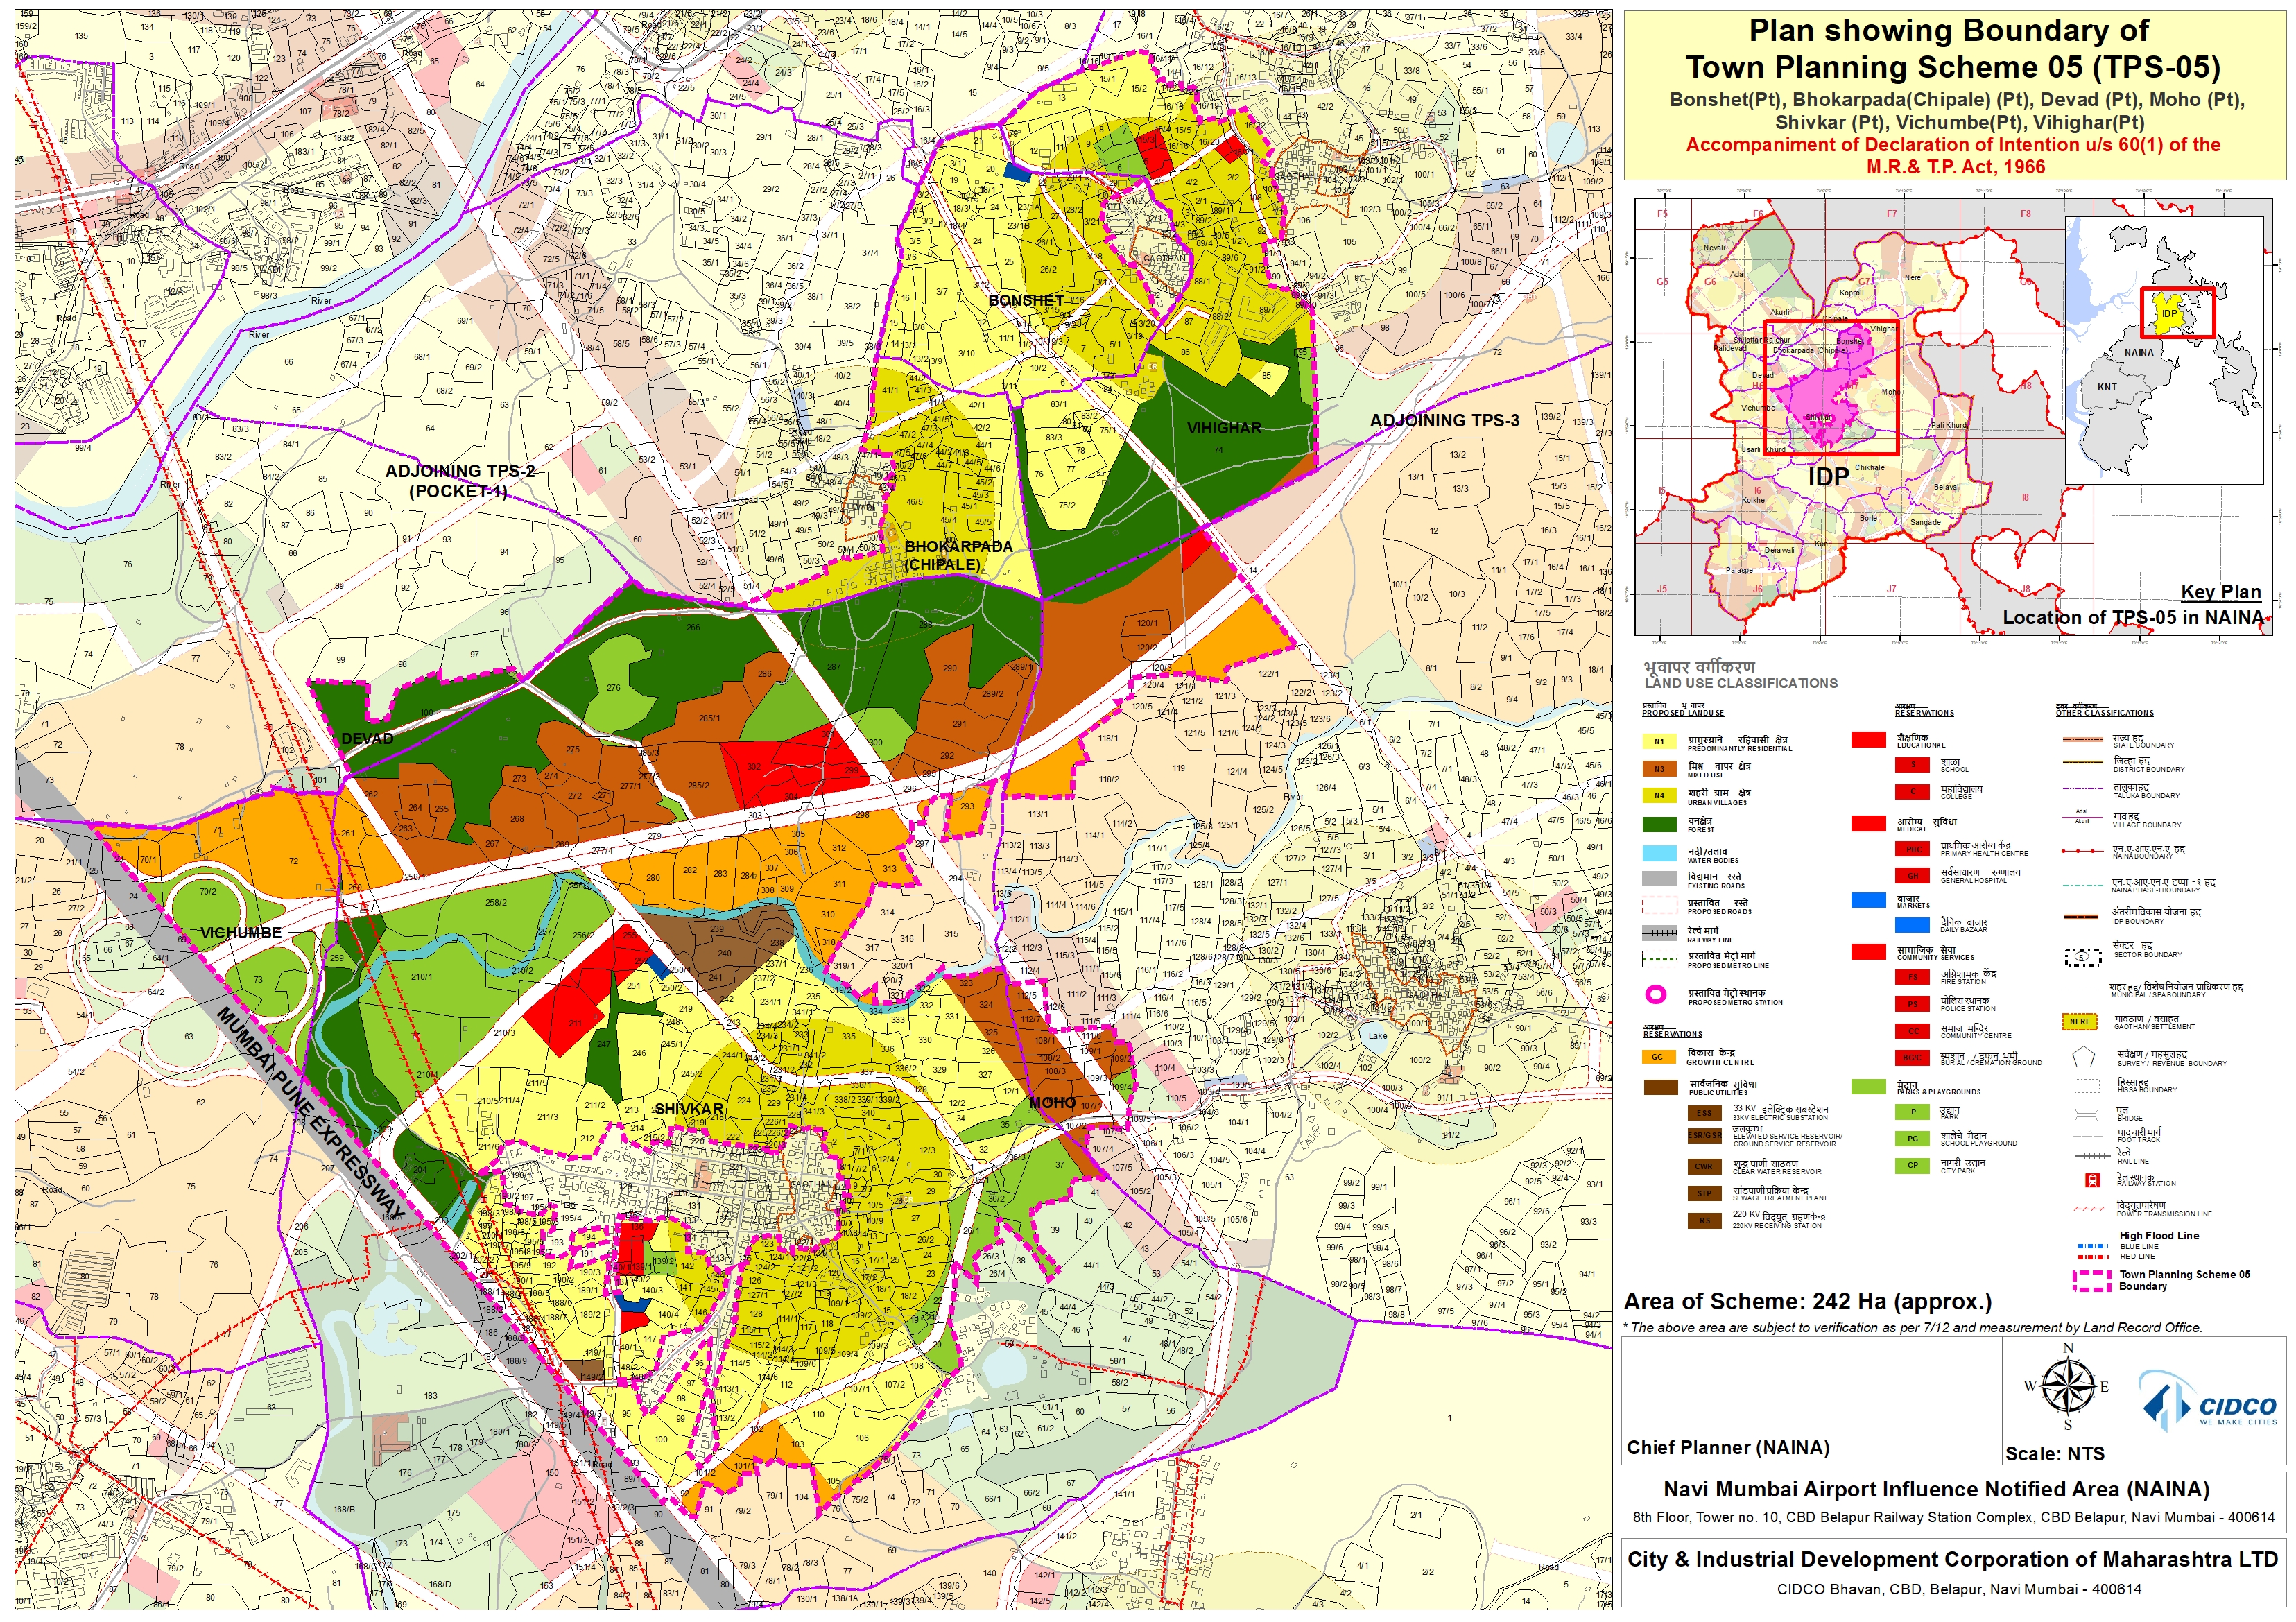This screenshot has width=2296, height=1622.
Task: Click the PS police station legend box
Action: pyautogui.click(x=1912, y=1004)
